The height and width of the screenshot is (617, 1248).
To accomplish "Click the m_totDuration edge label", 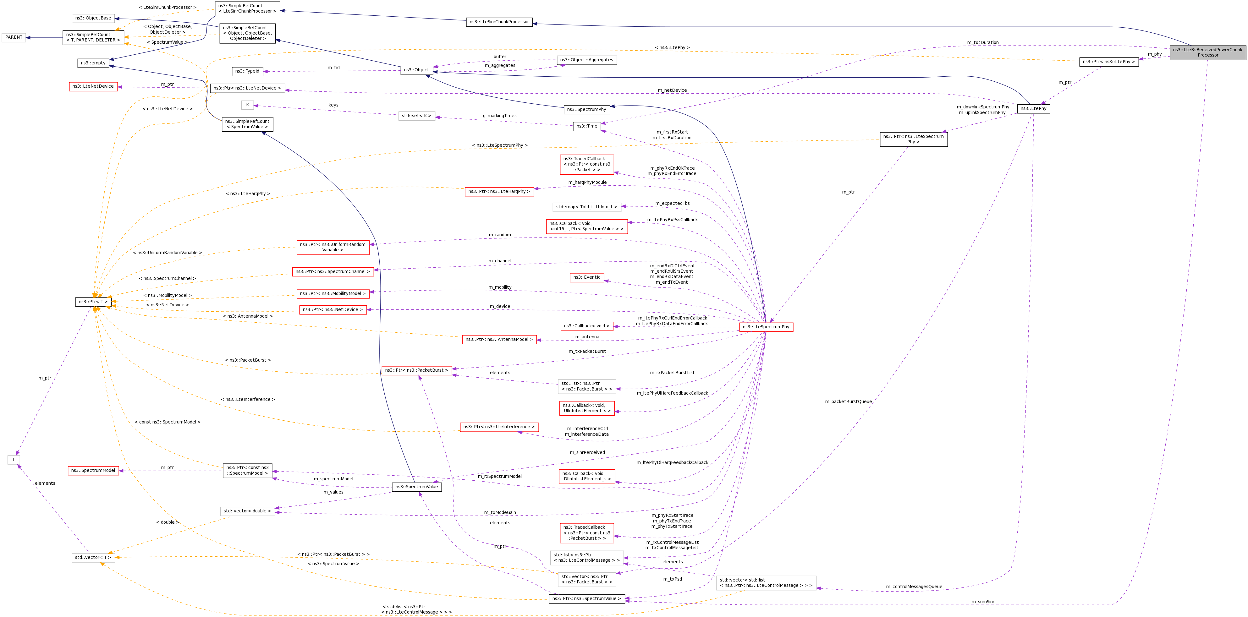I will point(982,43).
